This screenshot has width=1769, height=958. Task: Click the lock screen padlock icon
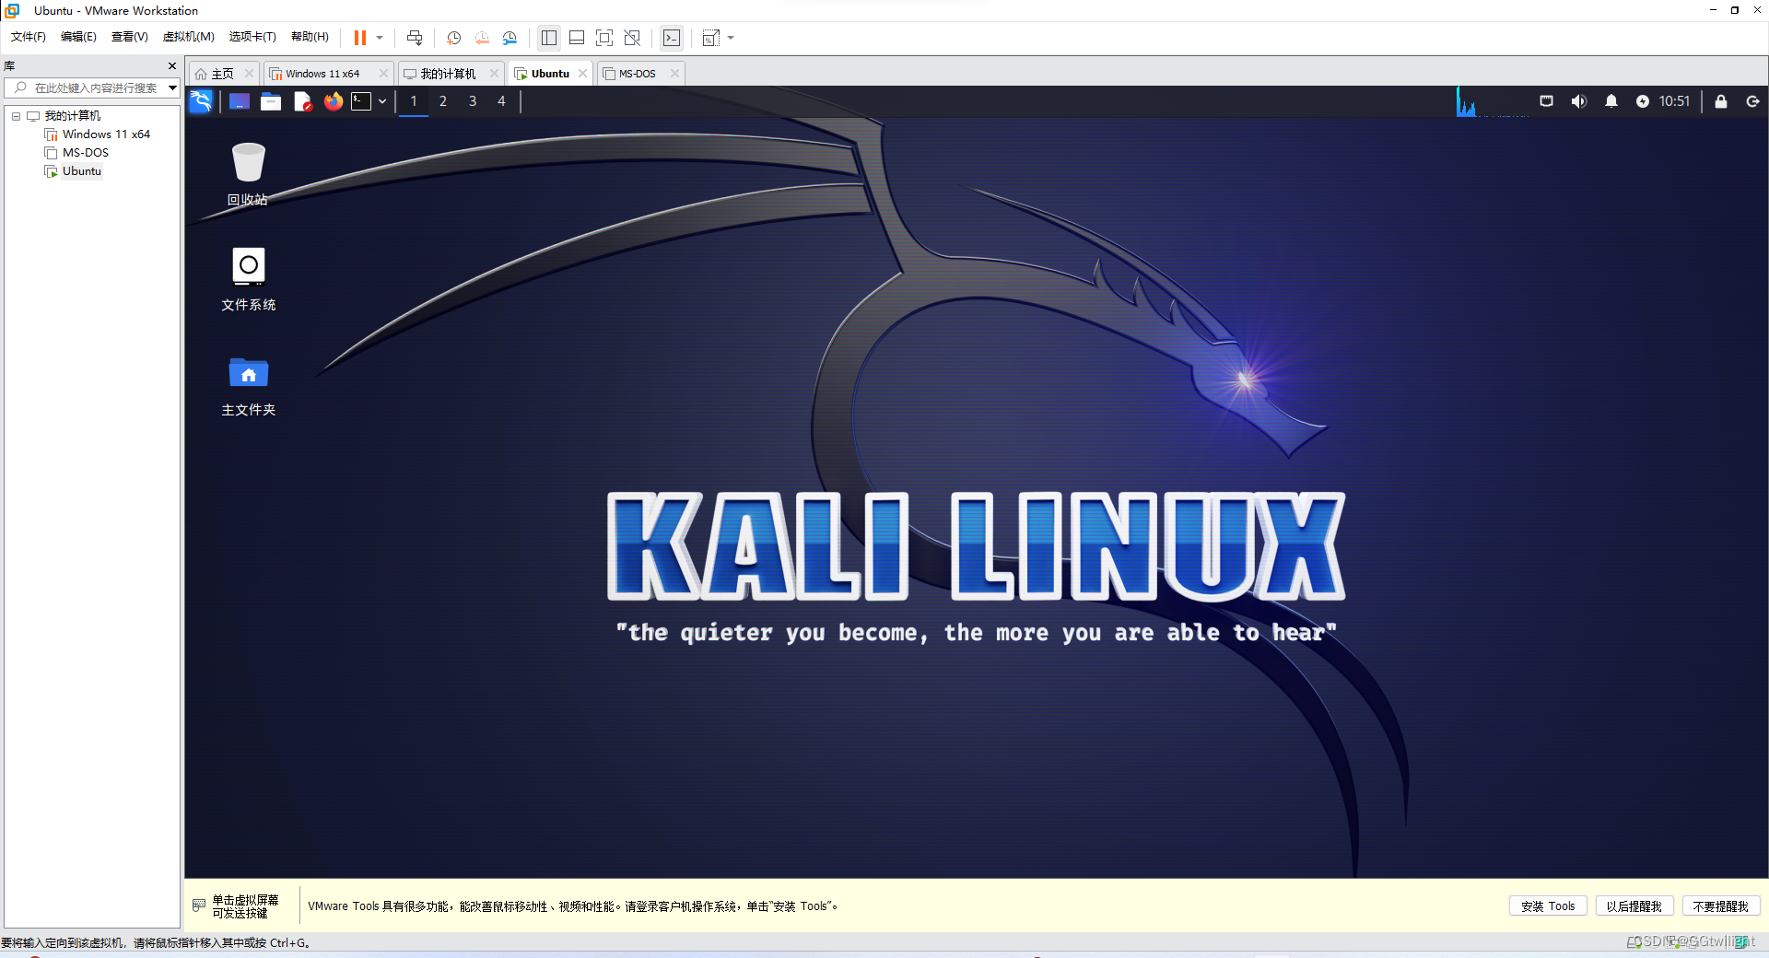pos(1721,101)
